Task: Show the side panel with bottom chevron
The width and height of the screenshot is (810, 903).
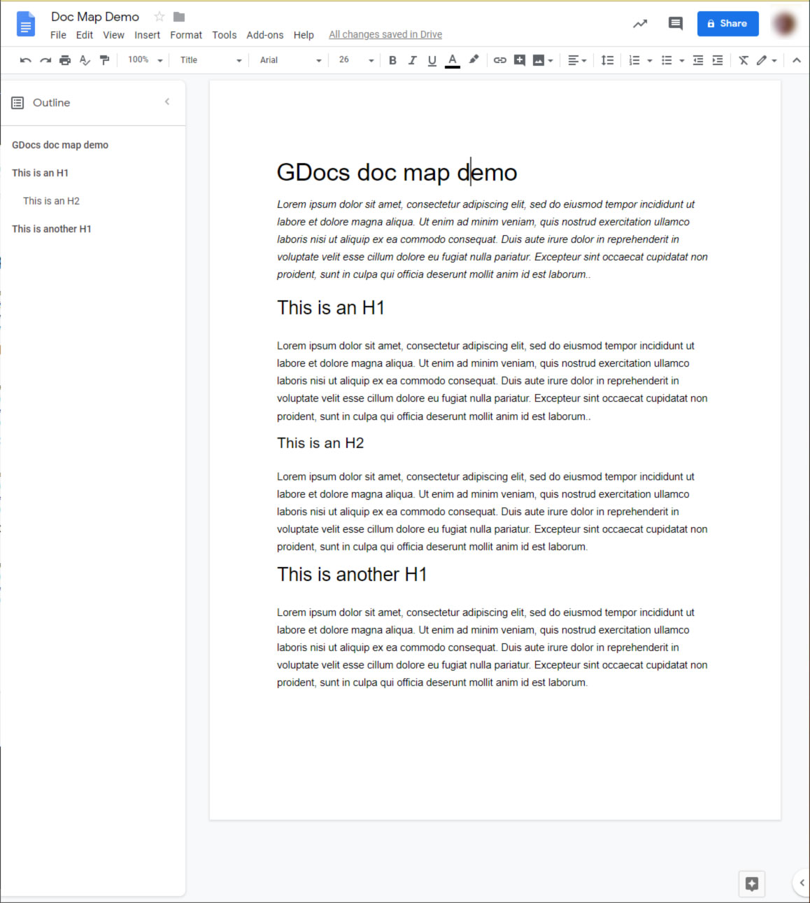Action: (802, 883)
